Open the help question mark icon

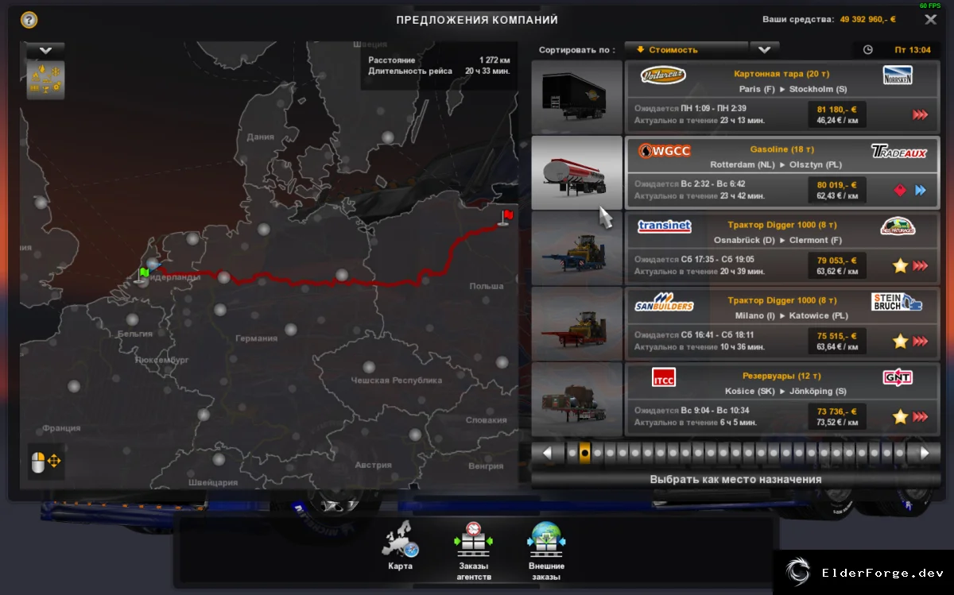[29, 20]
